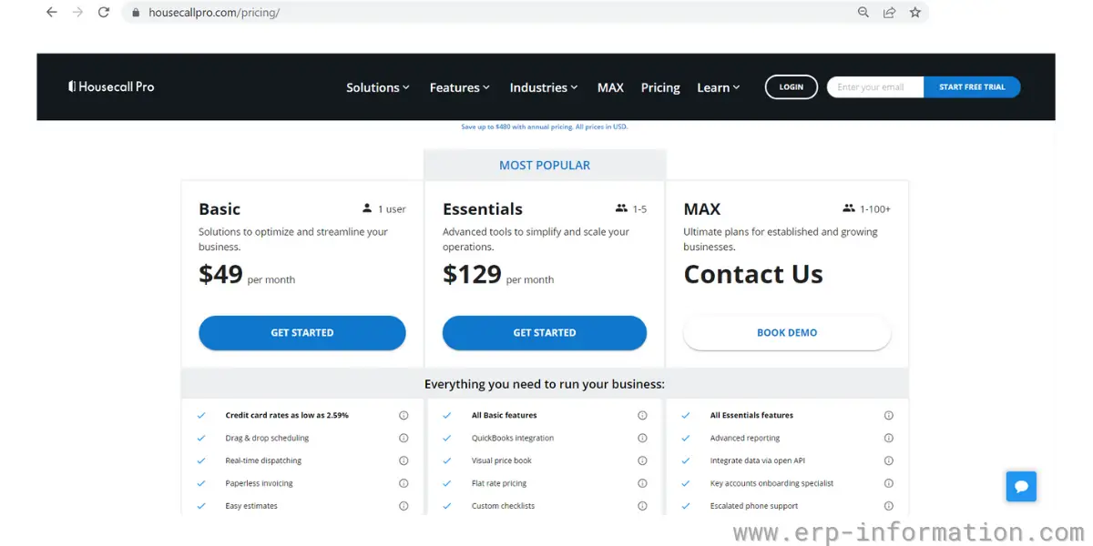Click info icon for QuickBooks integration

click(x=642, y=438)
